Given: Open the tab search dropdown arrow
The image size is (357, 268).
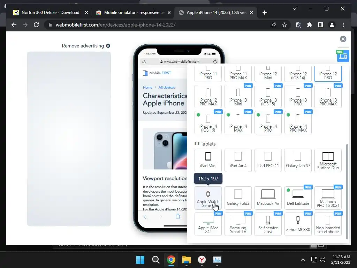Looking at the screenshot, I should pyautogui.click(x=294, y=9).
